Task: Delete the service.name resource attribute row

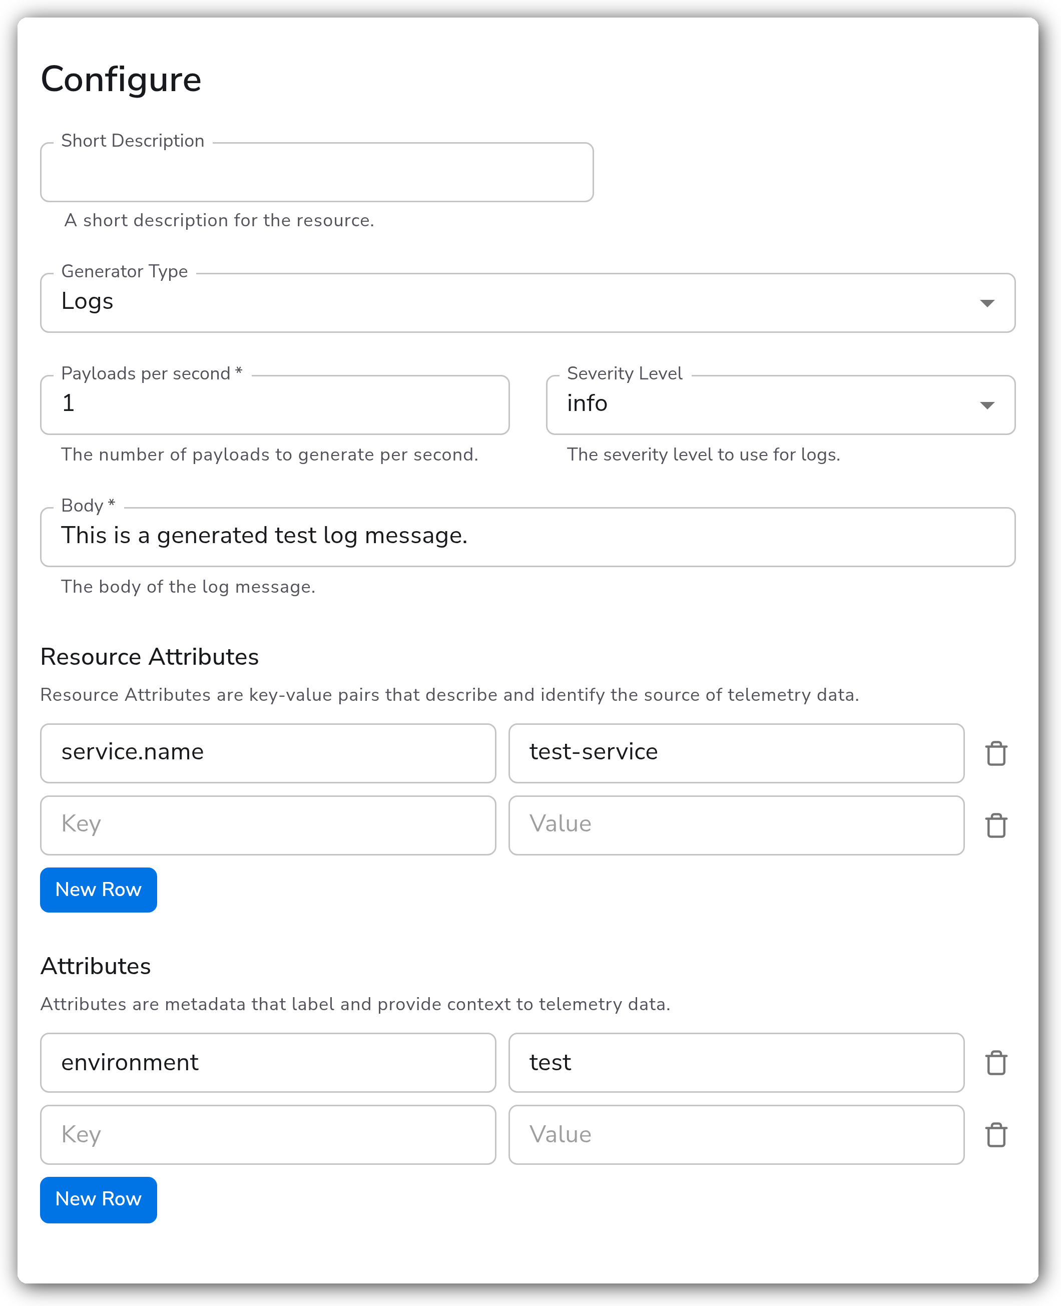Action: (x=995, y=753)
